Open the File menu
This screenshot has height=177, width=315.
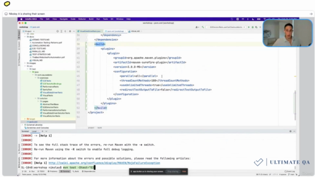[41, 19]
